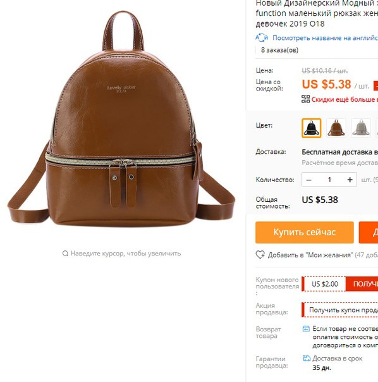Select the black backpack color option
Viewport: 378px width, 382px height.
click(311, 128)
